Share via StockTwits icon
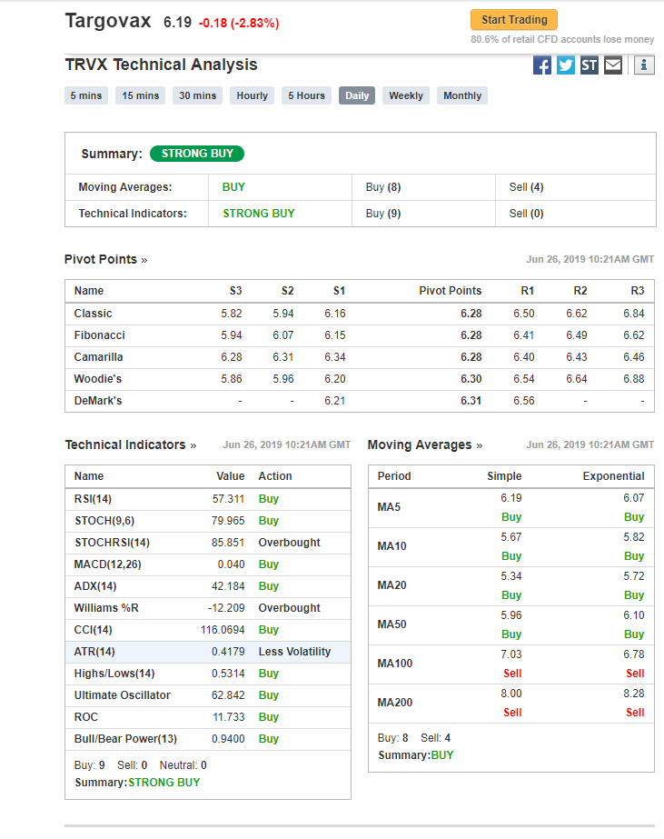Viewport: 664px width, 839px height. (590, 65)
